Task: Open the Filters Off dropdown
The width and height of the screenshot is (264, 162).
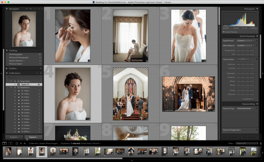Action: (247, 143)
